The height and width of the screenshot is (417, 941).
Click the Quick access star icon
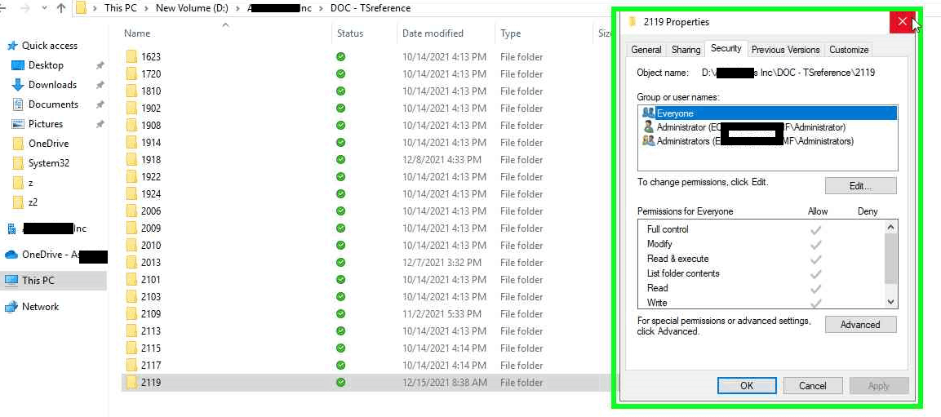point(12,46)
